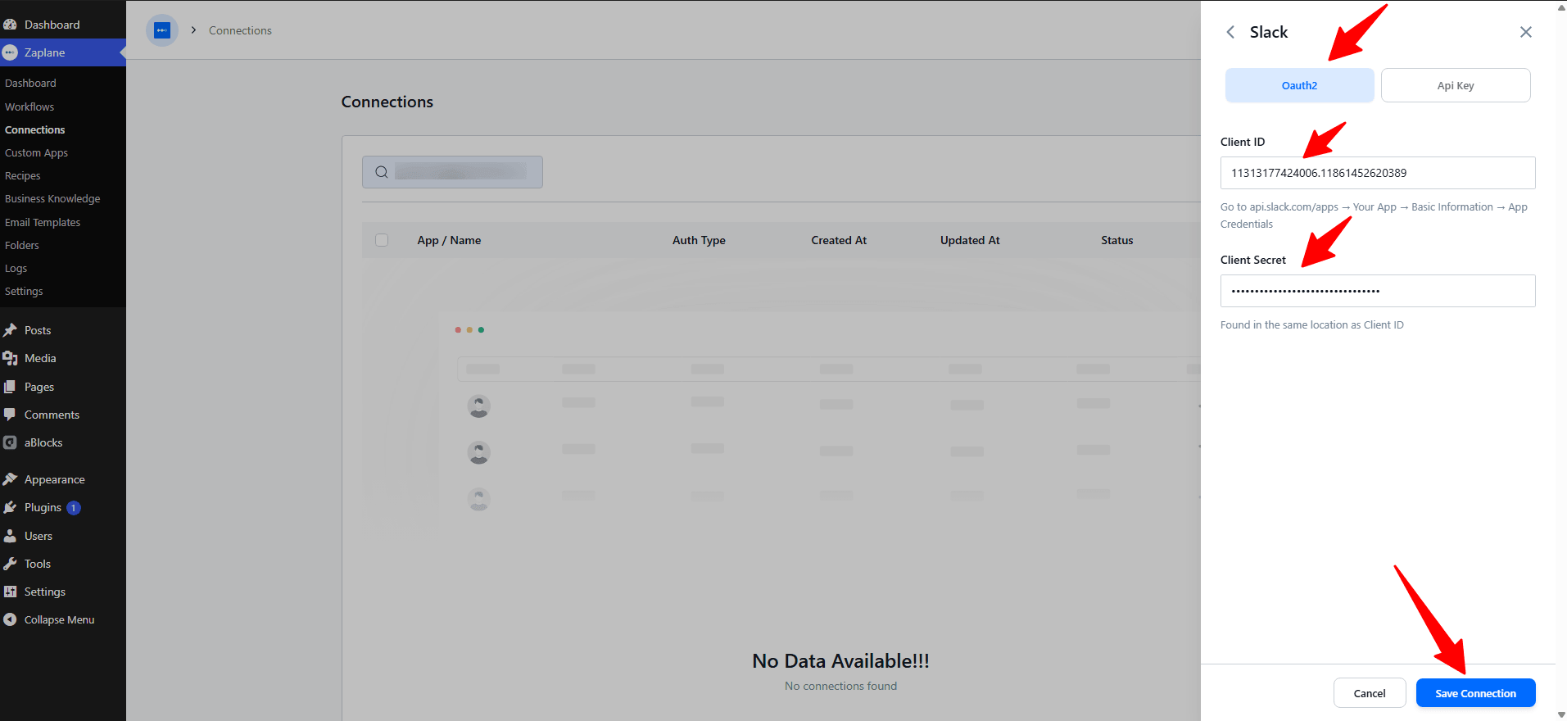Viewport: 1567px width, 721px height.
Task: Sort by Status column header
Action: pyautogui.click(x=1117, y=240)
